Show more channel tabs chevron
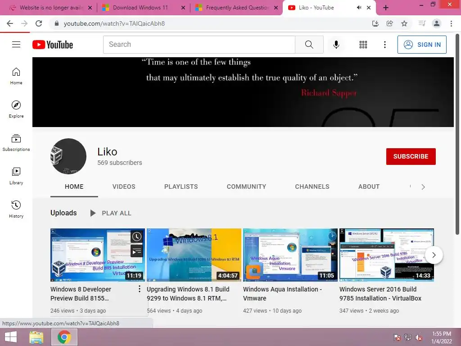This screenshot has width=461, height=346. pos(423,187)
